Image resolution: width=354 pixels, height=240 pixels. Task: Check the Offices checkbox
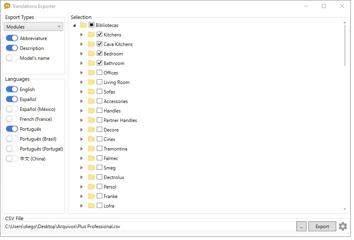[100, 72]
